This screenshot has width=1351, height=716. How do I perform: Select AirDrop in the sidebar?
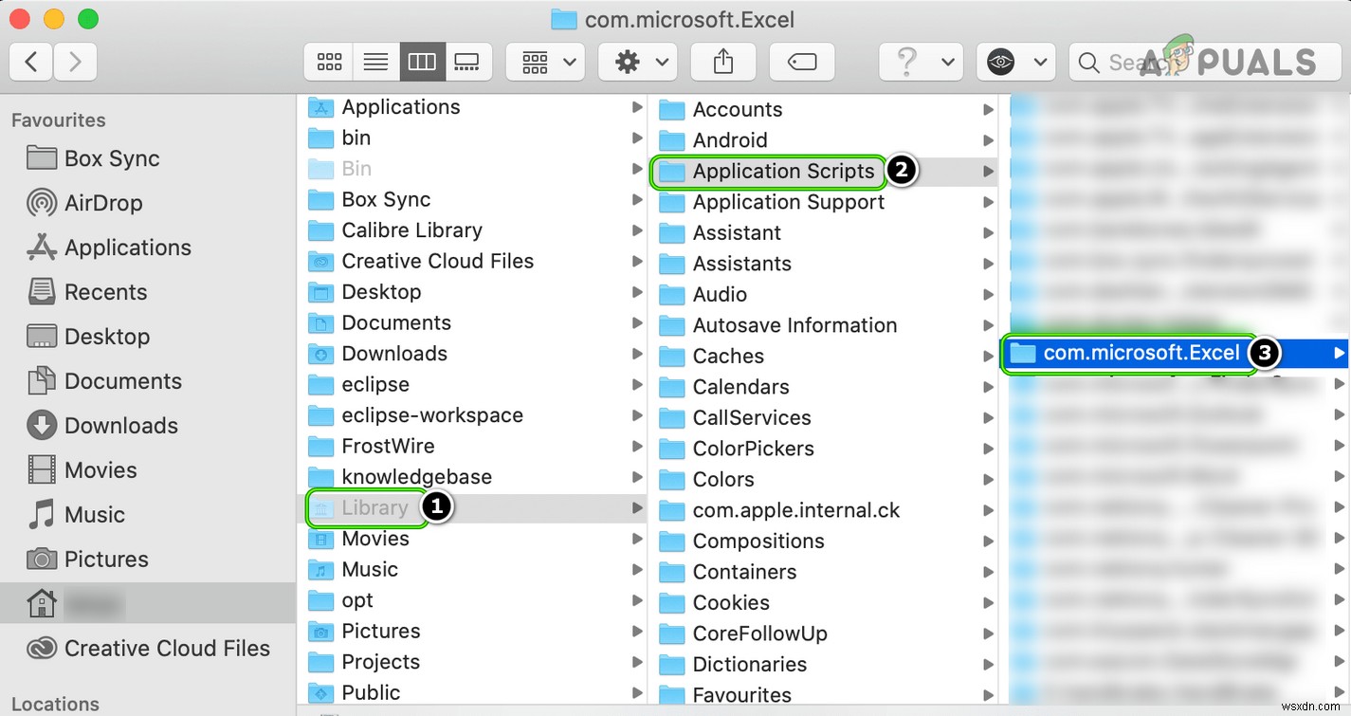click(x=104, y=203)
